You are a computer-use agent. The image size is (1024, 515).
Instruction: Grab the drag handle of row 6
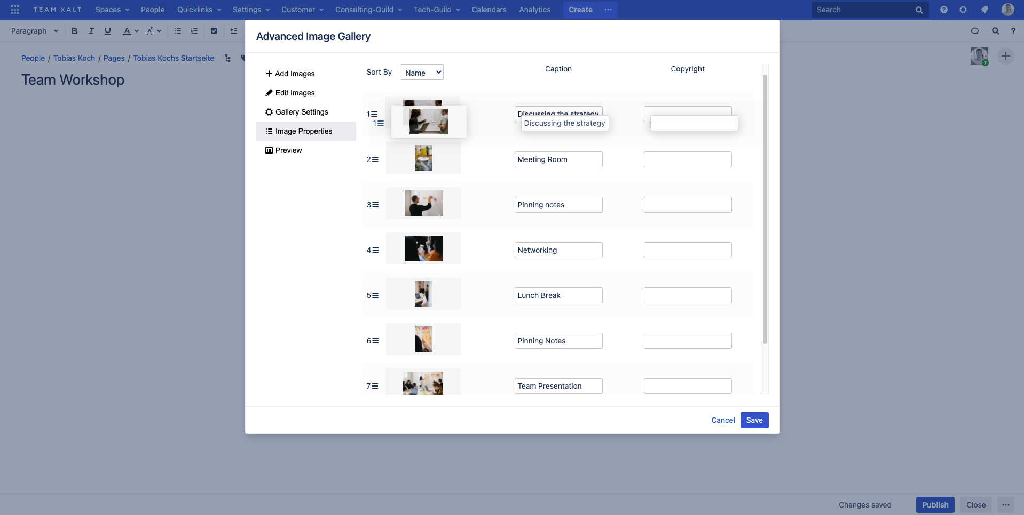[375, 341]
